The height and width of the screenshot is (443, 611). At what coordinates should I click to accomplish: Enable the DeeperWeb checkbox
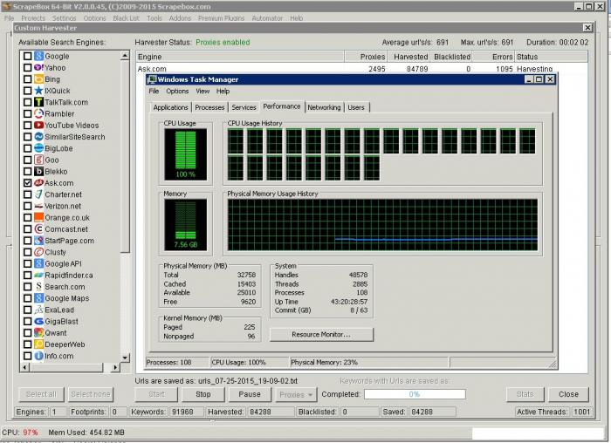coord(27,344)
